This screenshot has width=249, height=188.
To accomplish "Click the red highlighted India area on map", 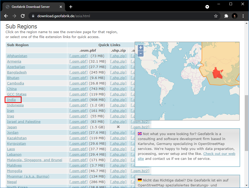I will (x=216, y=72).
